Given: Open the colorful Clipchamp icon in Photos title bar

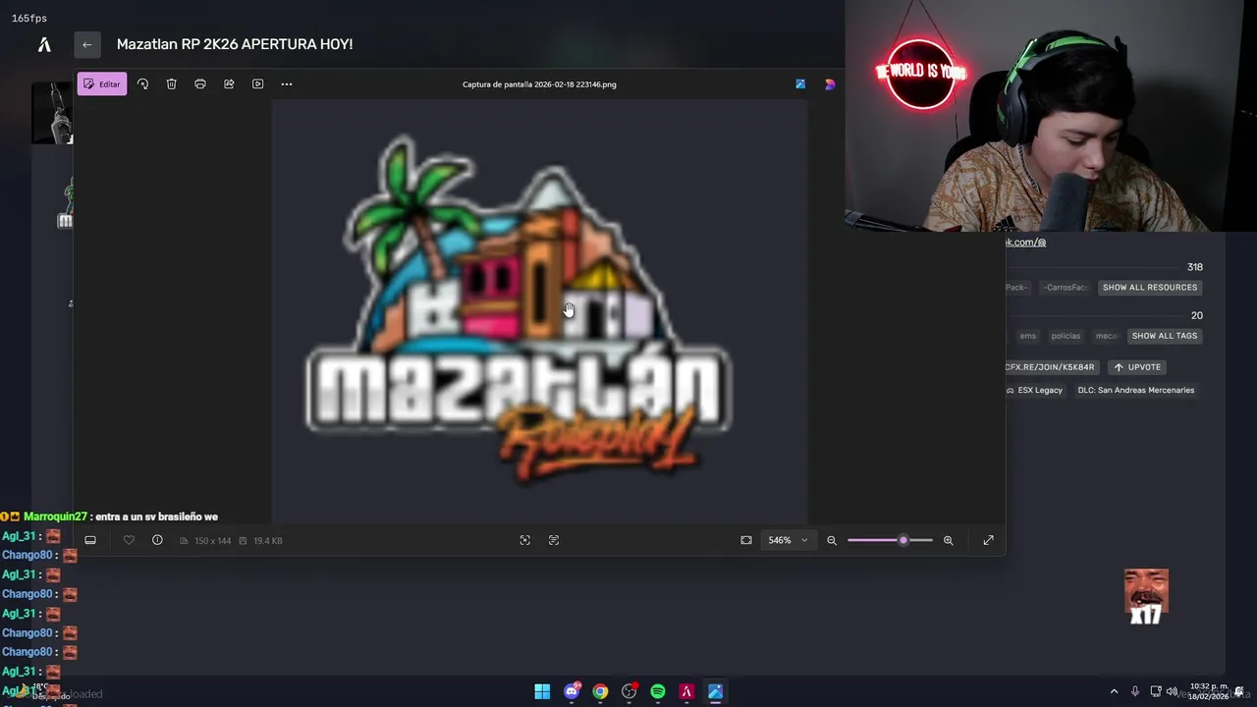Looking at the screenshot, I should [830, 84].
